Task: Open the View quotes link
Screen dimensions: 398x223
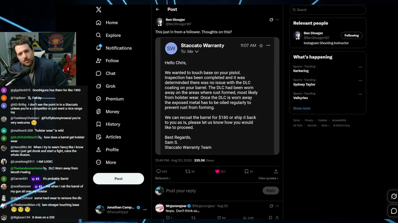Action: point(268,178)
